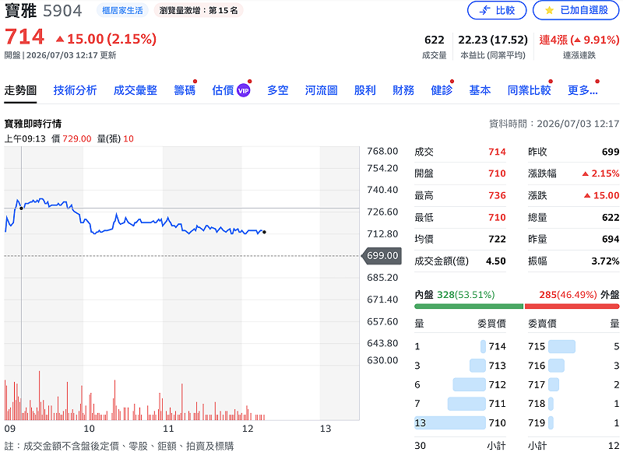Click the 寶雅即時行情 chart title

coord(33,124)
